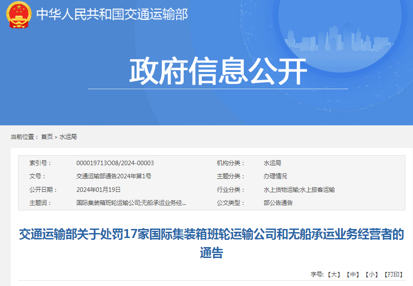Select document number 交通运输部通告2024年第1号
413x286 pixels.
(114, 176)
